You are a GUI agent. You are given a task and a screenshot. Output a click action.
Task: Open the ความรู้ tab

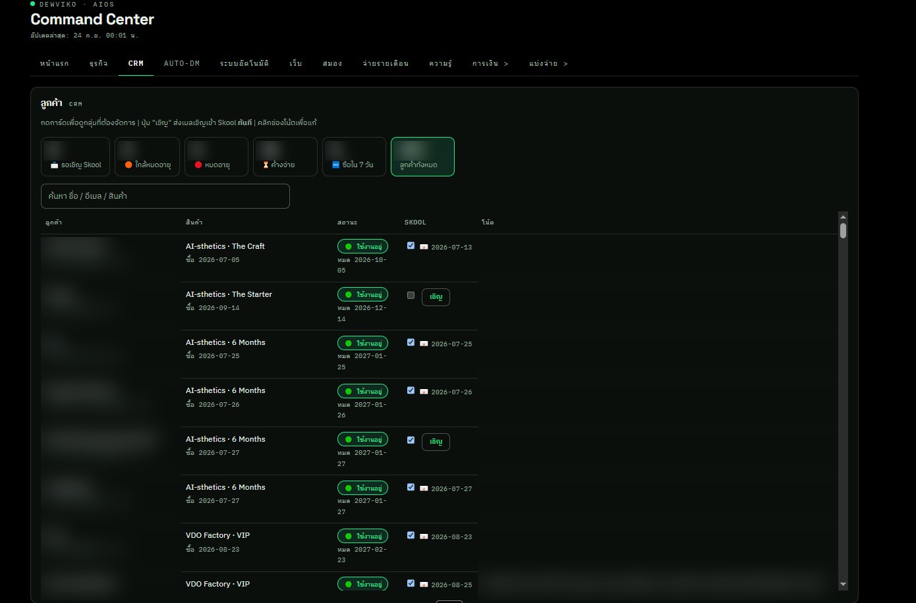point(441,64)
